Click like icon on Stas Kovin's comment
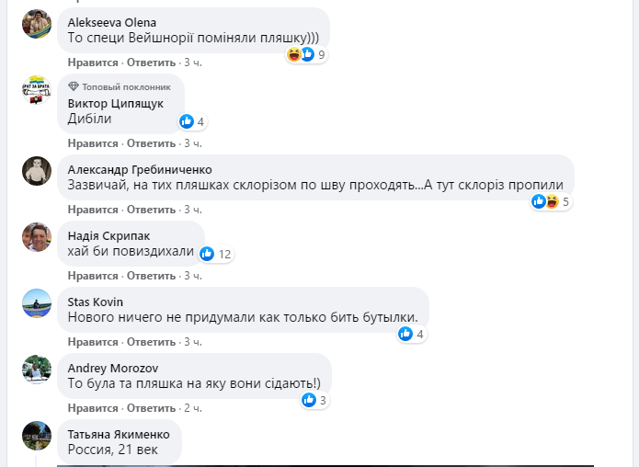Viewport: 639px width, 467px height. [x=405, y=334]
